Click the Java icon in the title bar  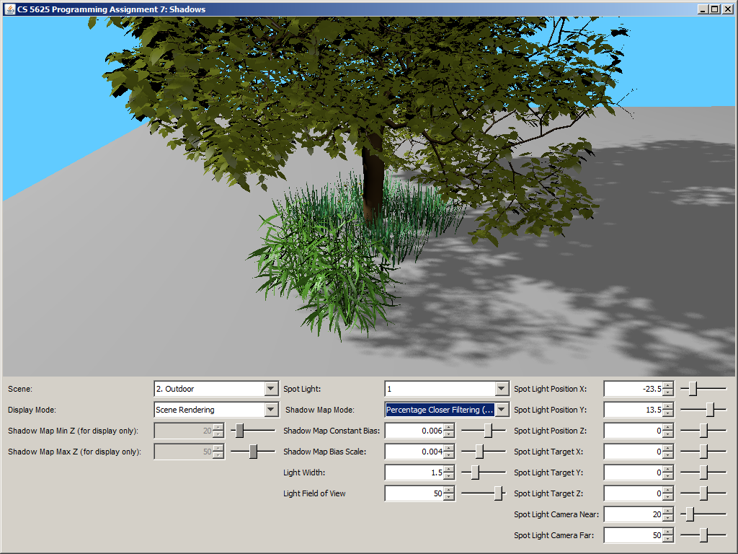(9, 9)
